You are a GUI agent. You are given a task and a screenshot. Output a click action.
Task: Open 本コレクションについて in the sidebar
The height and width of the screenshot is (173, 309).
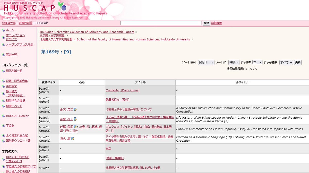pyautogui.click(x=15, y=37)
